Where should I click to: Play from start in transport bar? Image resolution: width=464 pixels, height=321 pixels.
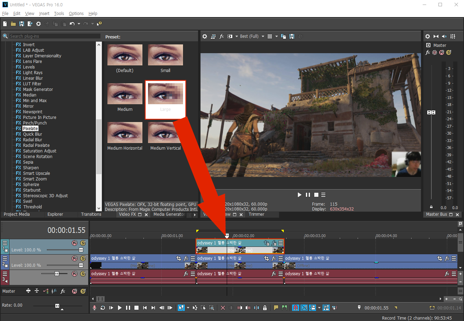pyautogui.click(x=111, y=308)
